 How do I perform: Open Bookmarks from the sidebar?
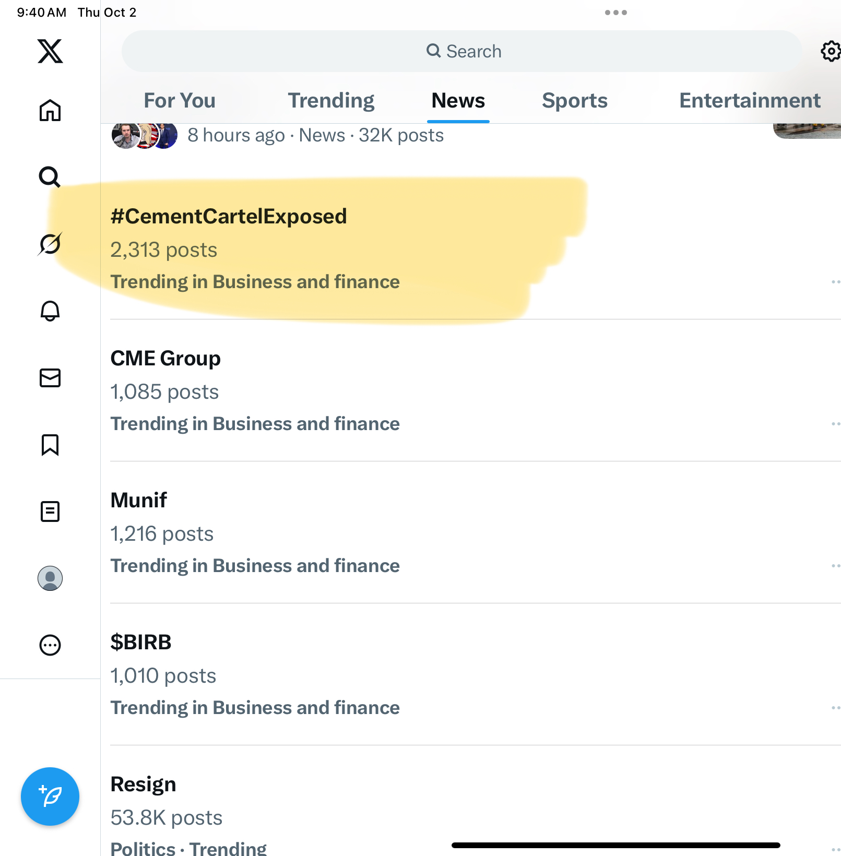50,445
